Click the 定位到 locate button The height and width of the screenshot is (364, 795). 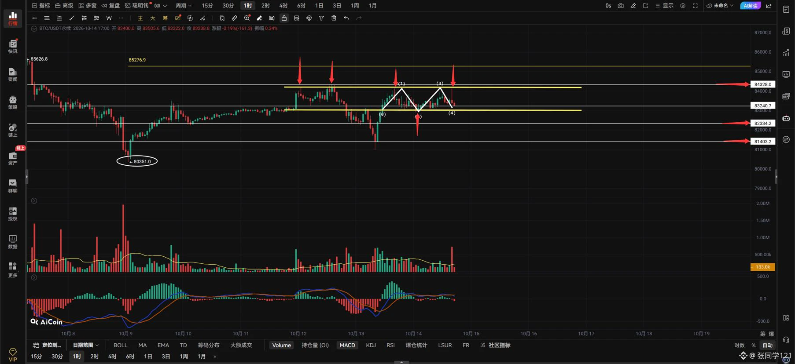click(47, 345)
